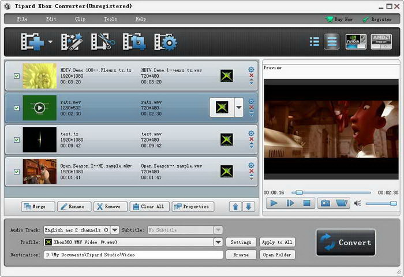Open the video Effect wand icon
Image resolution: width=404 pixels, height=277 pixels.
[x=73, y=42]
